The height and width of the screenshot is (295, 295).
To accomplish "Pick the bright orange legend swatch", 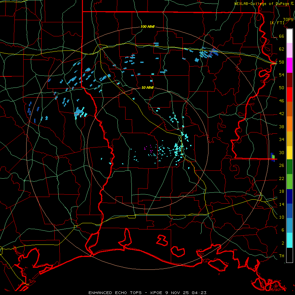I will (x=289, y=124).
